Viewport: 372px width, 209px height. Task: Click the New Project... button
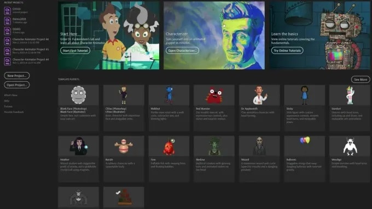pos(16,76)
